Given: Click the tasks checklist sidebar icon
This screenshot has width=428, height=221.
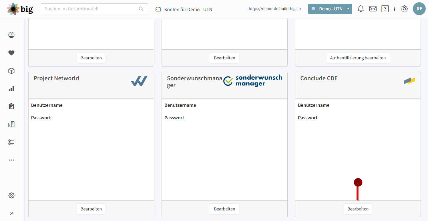Looking at the screenshot, I should 11,142.
